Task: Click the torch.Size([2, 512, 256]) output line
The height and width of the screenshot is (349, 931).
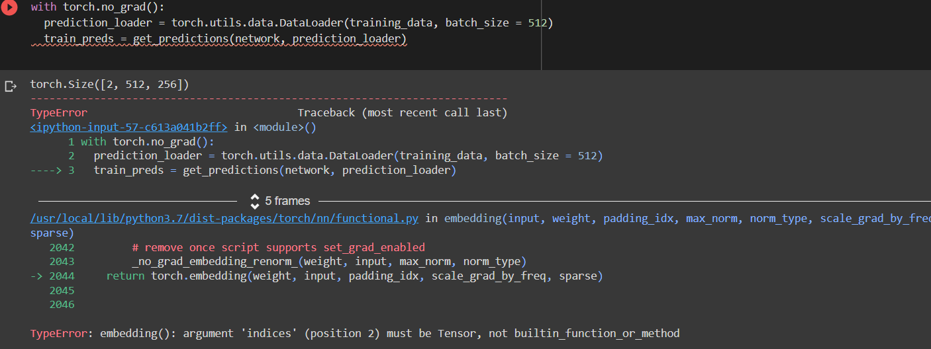Action: 110,84
